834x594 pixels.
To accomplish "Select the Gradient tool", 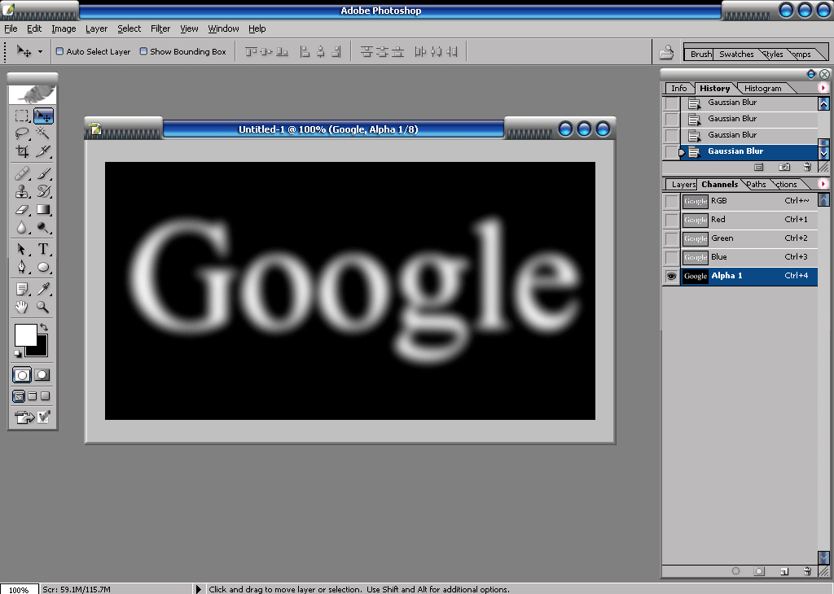I will coord(43,210).
